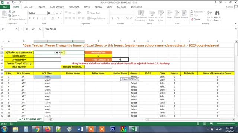The image size is (238, 133).
Task: Click the percent style icon
Action: click(x=118, y=18)
